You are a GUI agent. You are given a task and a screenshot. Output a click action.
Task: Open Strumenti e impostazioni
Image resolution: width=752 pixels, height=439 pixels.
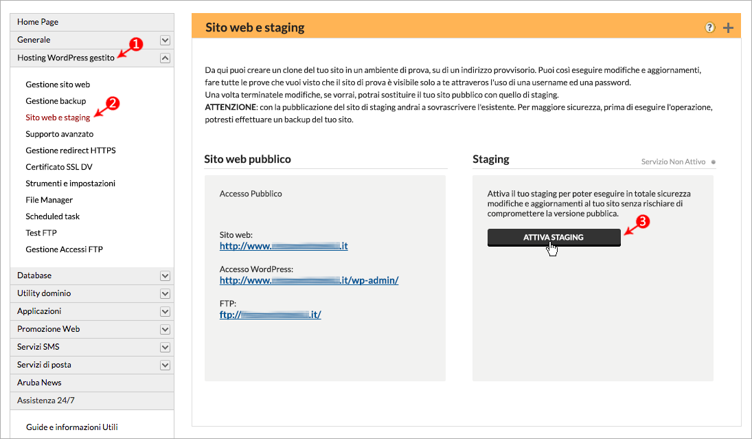pos(70,183)
